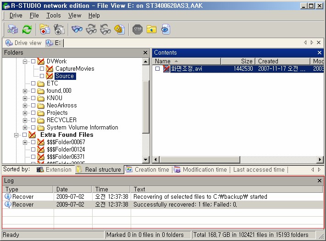Expand the $$$Folder00067 tree node
Screen dimensions: 326x241
(25, 142)
